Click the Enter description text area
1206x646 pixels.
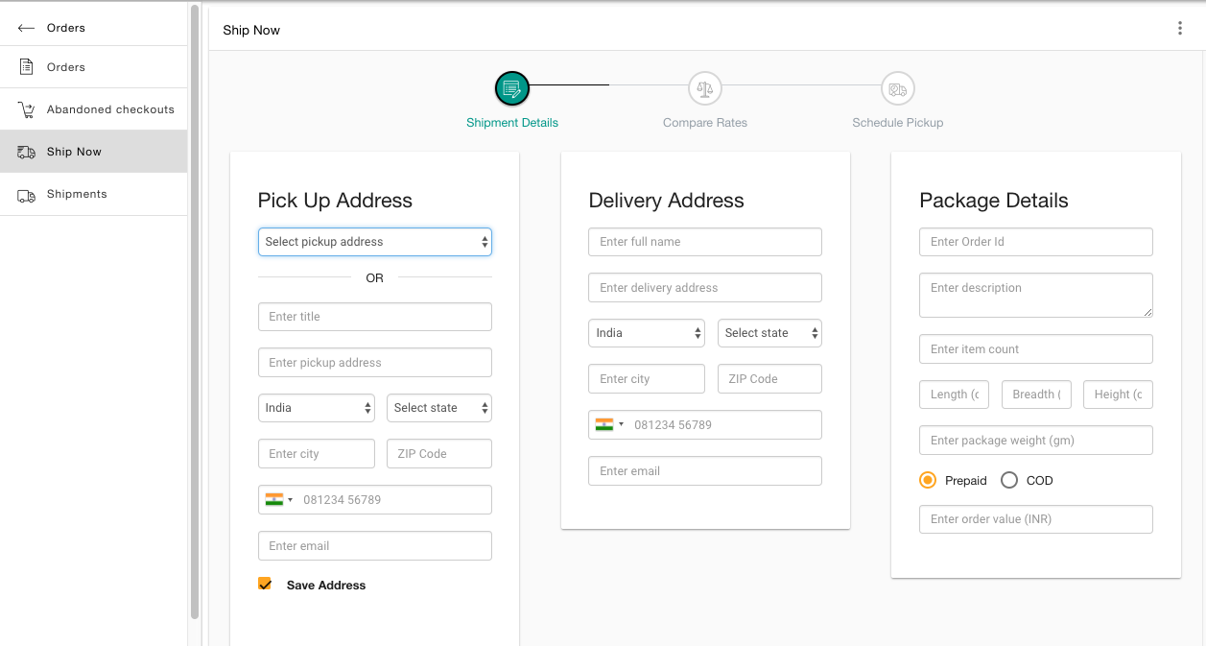click(x=1036, y=296)
